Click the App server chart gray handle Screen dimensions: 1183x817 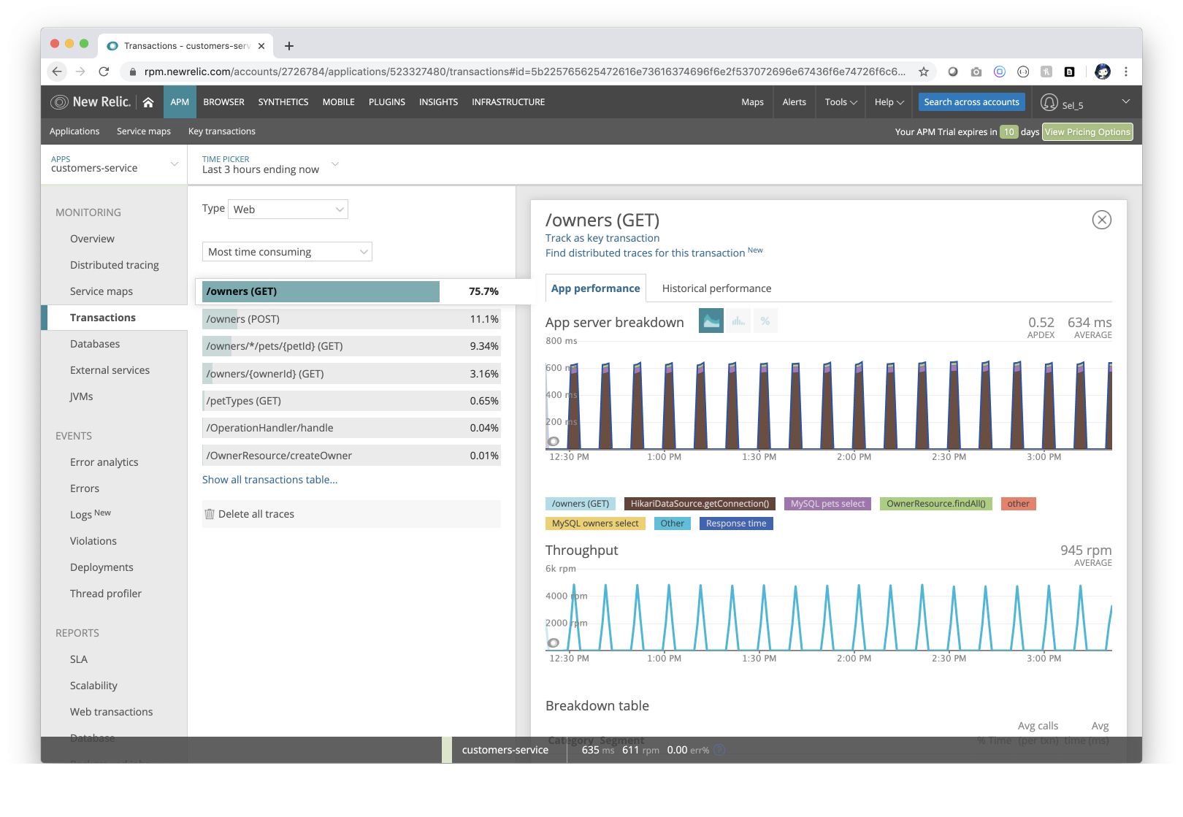[554, 441]
